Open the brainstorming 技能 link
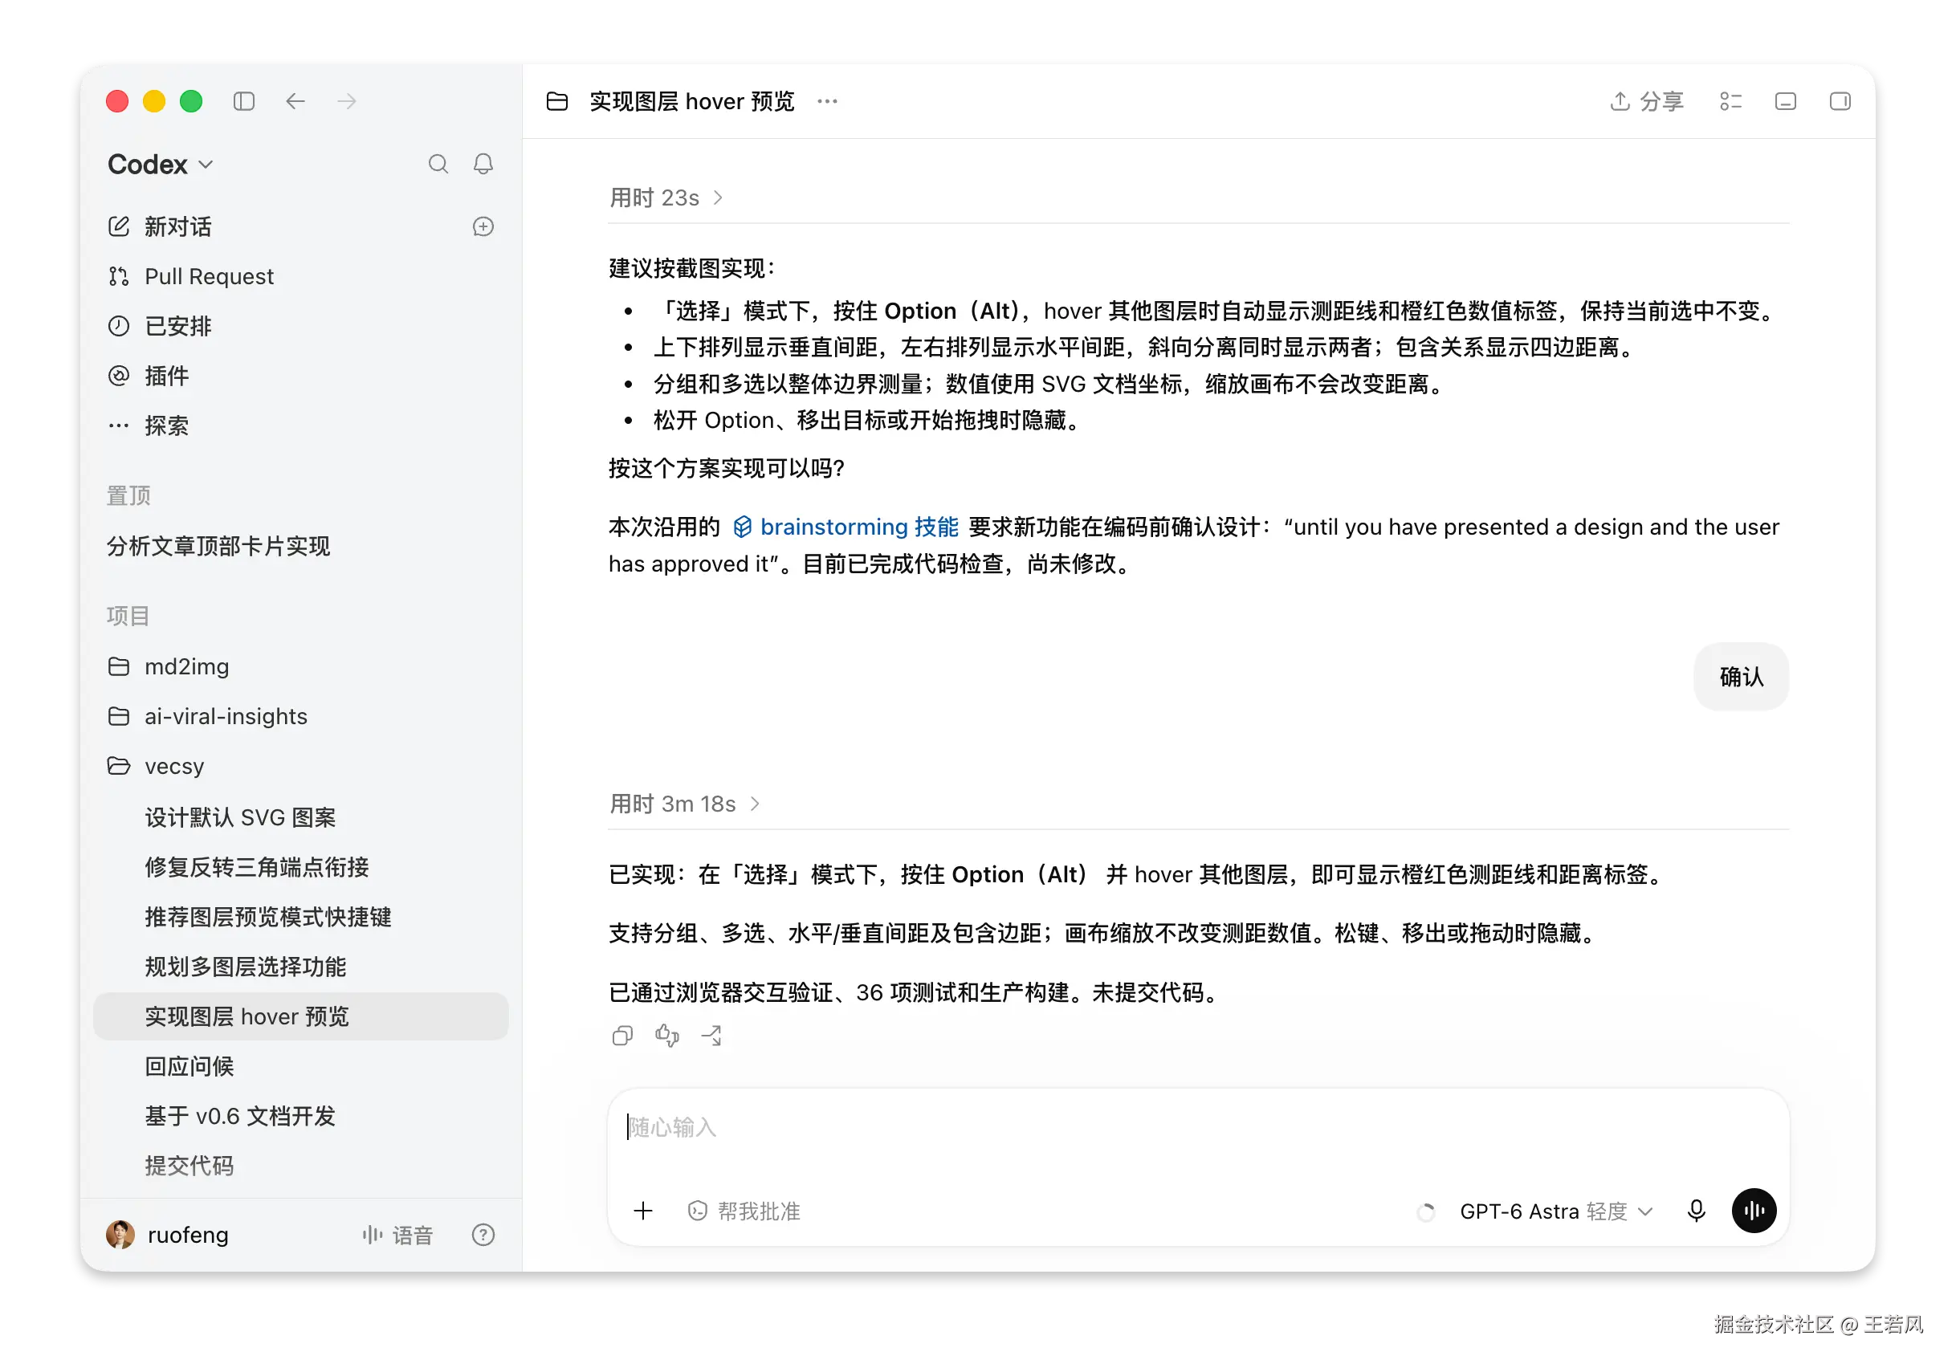The image size is (1956, 1368). coord(846,527)
